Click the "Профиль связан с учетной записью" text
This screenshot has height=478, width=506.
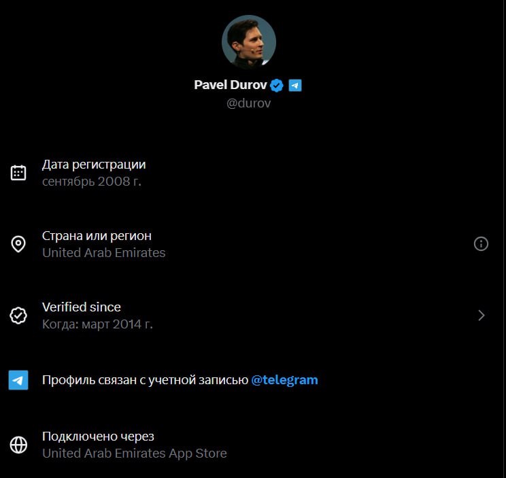[x=145, y=380]
